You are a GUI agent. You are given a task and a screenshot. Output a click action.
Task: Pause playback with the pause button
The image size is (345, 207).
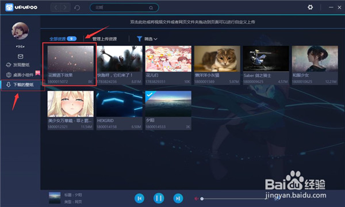click(159, 198)
